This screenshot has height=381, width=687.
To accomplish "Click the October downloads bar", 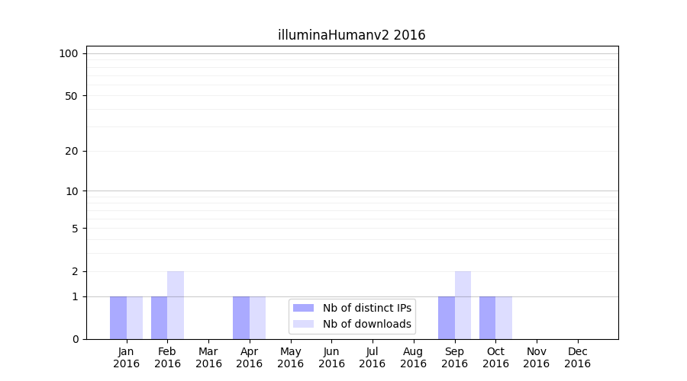I will click(x=504, y=318).
